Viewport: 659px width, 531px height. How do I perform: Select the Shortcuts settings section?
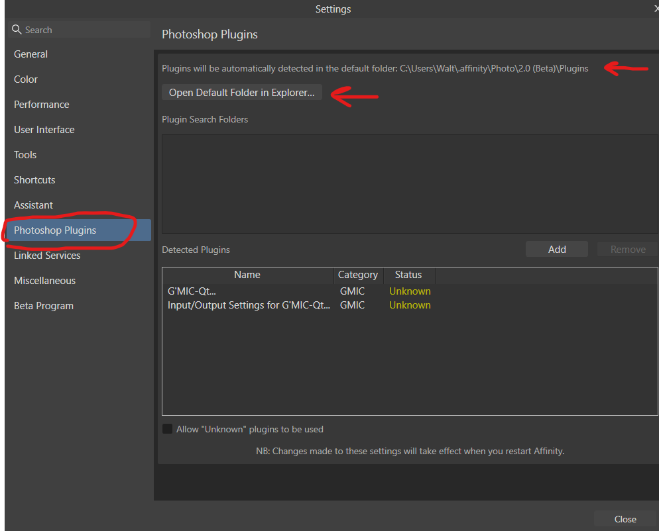click(x=34, y=179)
